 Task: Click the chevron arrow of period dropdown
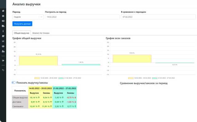(41, 17)
